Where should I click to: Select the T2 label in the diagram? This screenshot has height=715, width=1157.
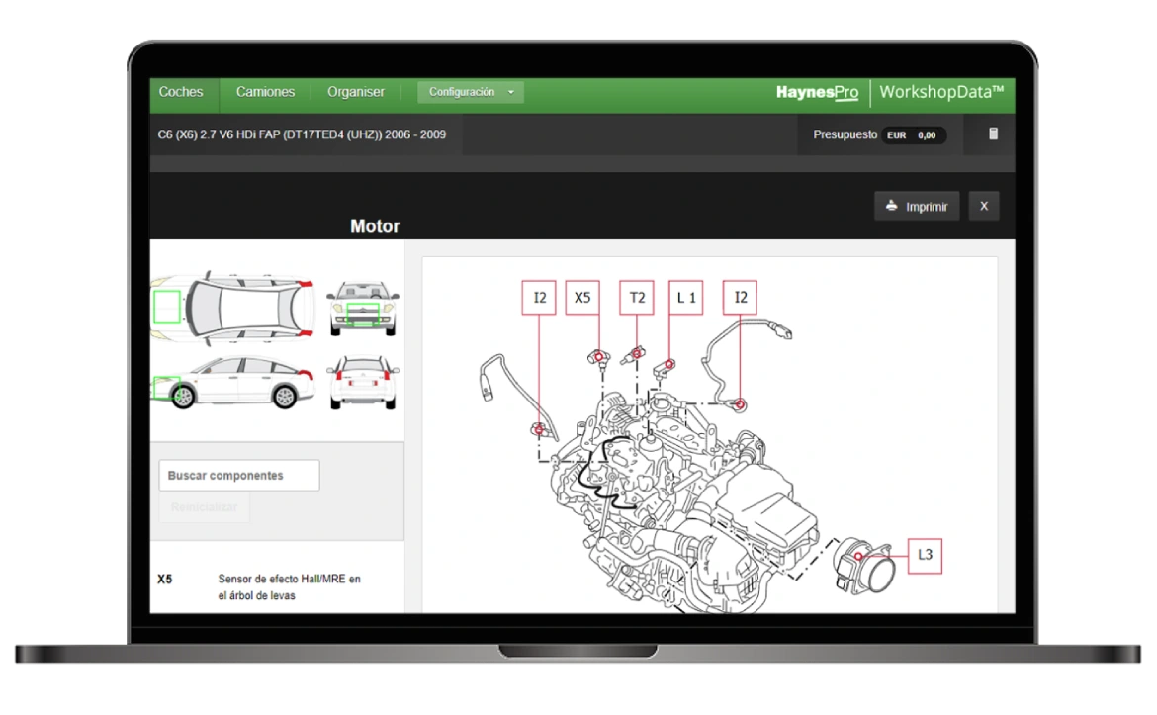coord(637,298)
